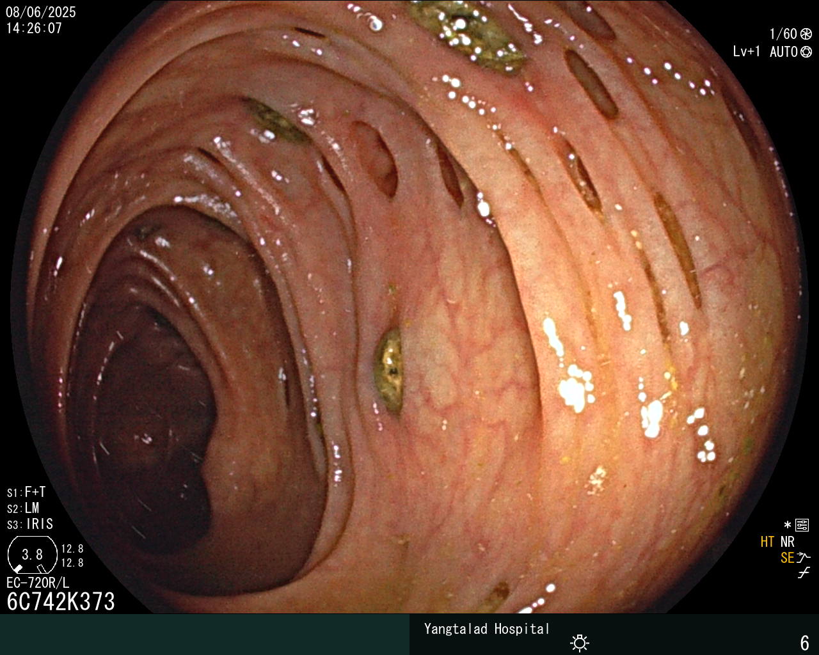Click the scope model EC-720R/L
Screen dimensions: 819x655
(38, 583)
